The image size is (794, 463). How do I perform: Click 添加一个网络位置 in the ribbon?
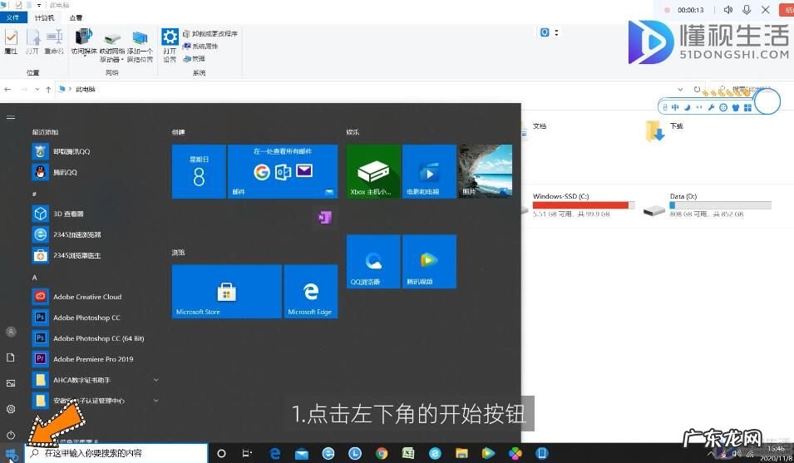pyautogui.click(x=140, y=46)
